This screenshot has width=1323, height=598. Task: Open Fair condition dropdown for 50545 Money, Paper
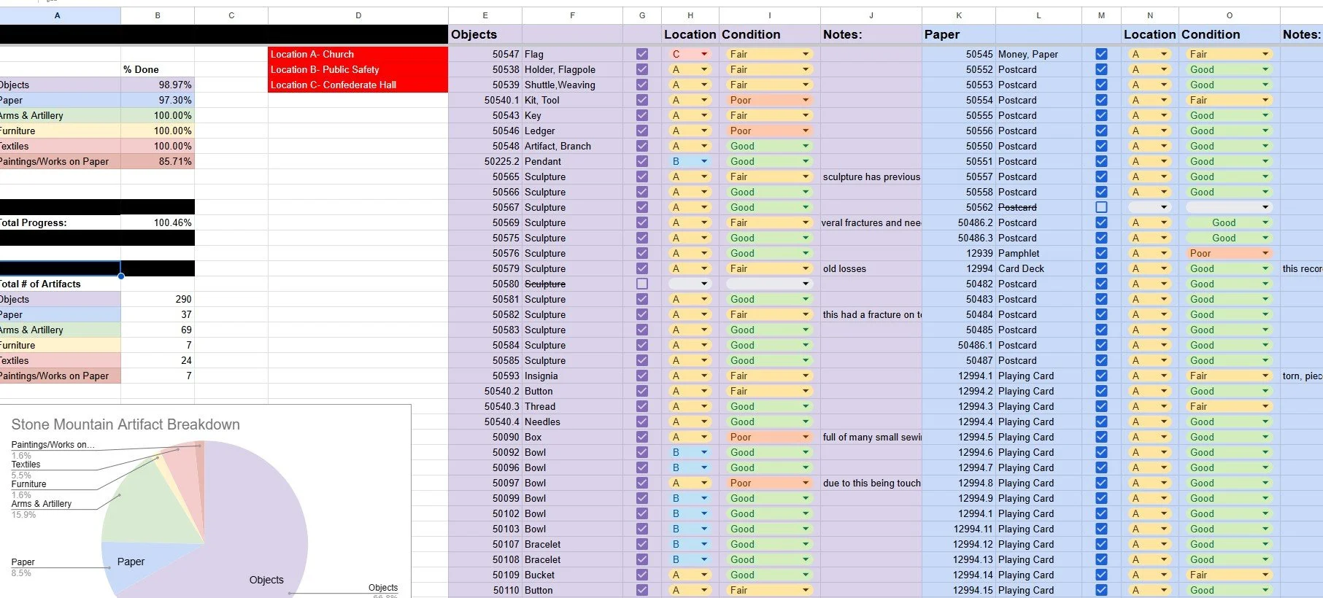coord(1229,54)
